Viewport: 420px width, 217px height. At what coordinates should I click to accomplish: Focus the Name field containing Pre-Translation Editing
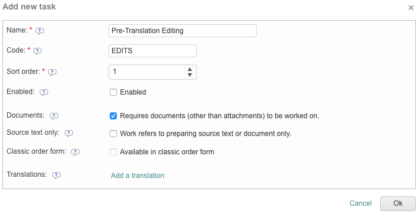183,31
